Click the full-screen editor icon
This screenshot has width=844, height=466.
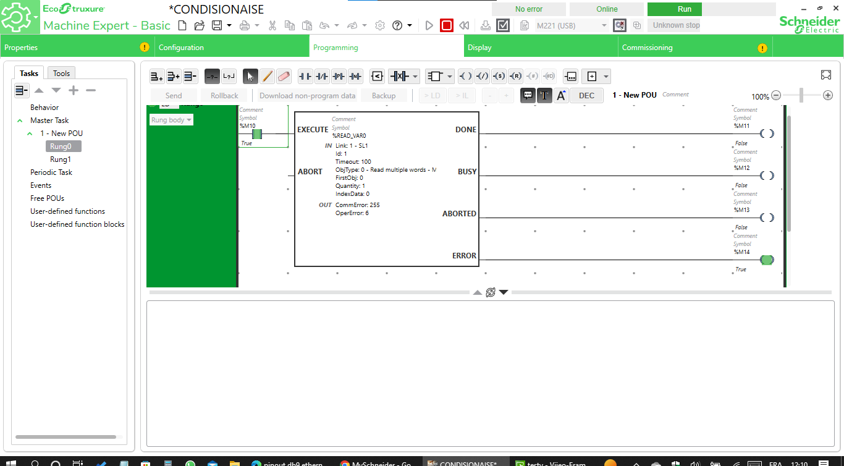826,75
